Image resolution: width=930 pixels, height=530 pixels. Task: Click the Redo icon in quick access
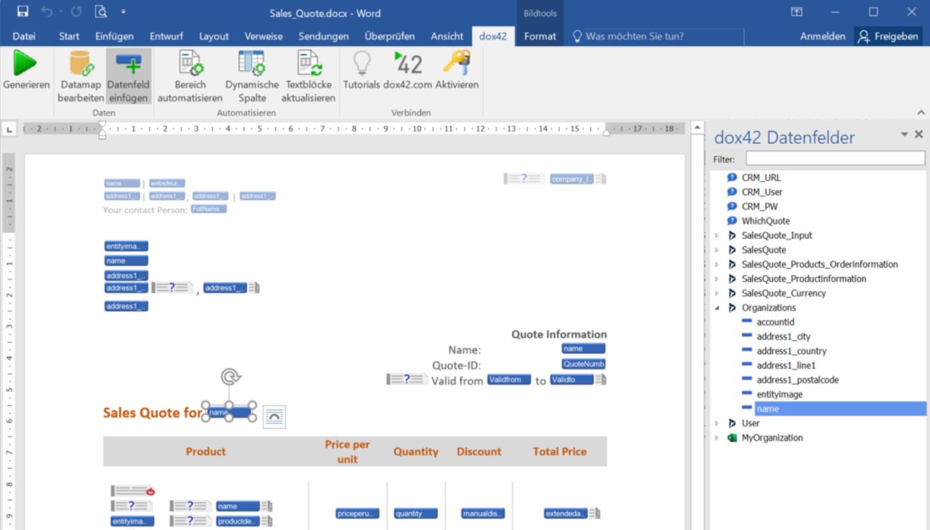point(76,12)
